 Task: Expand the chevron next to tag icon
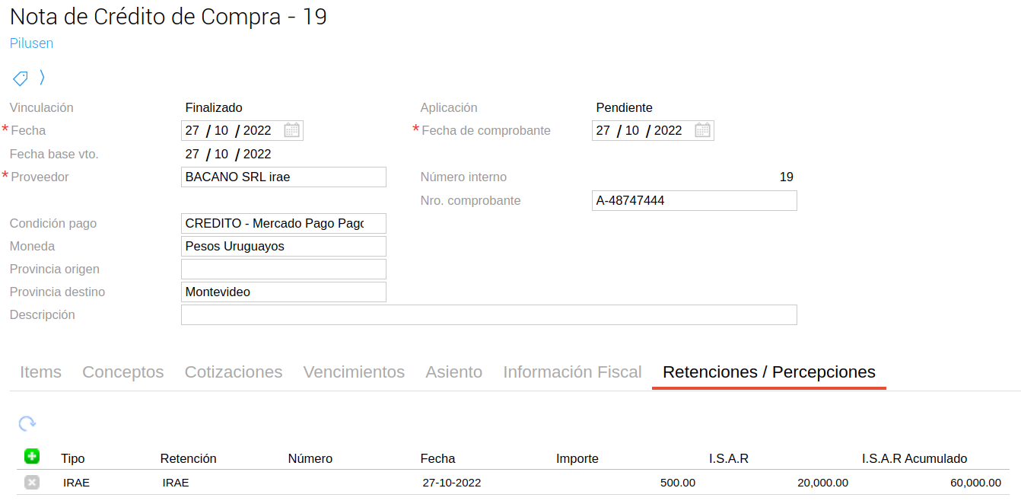point(43,77)
